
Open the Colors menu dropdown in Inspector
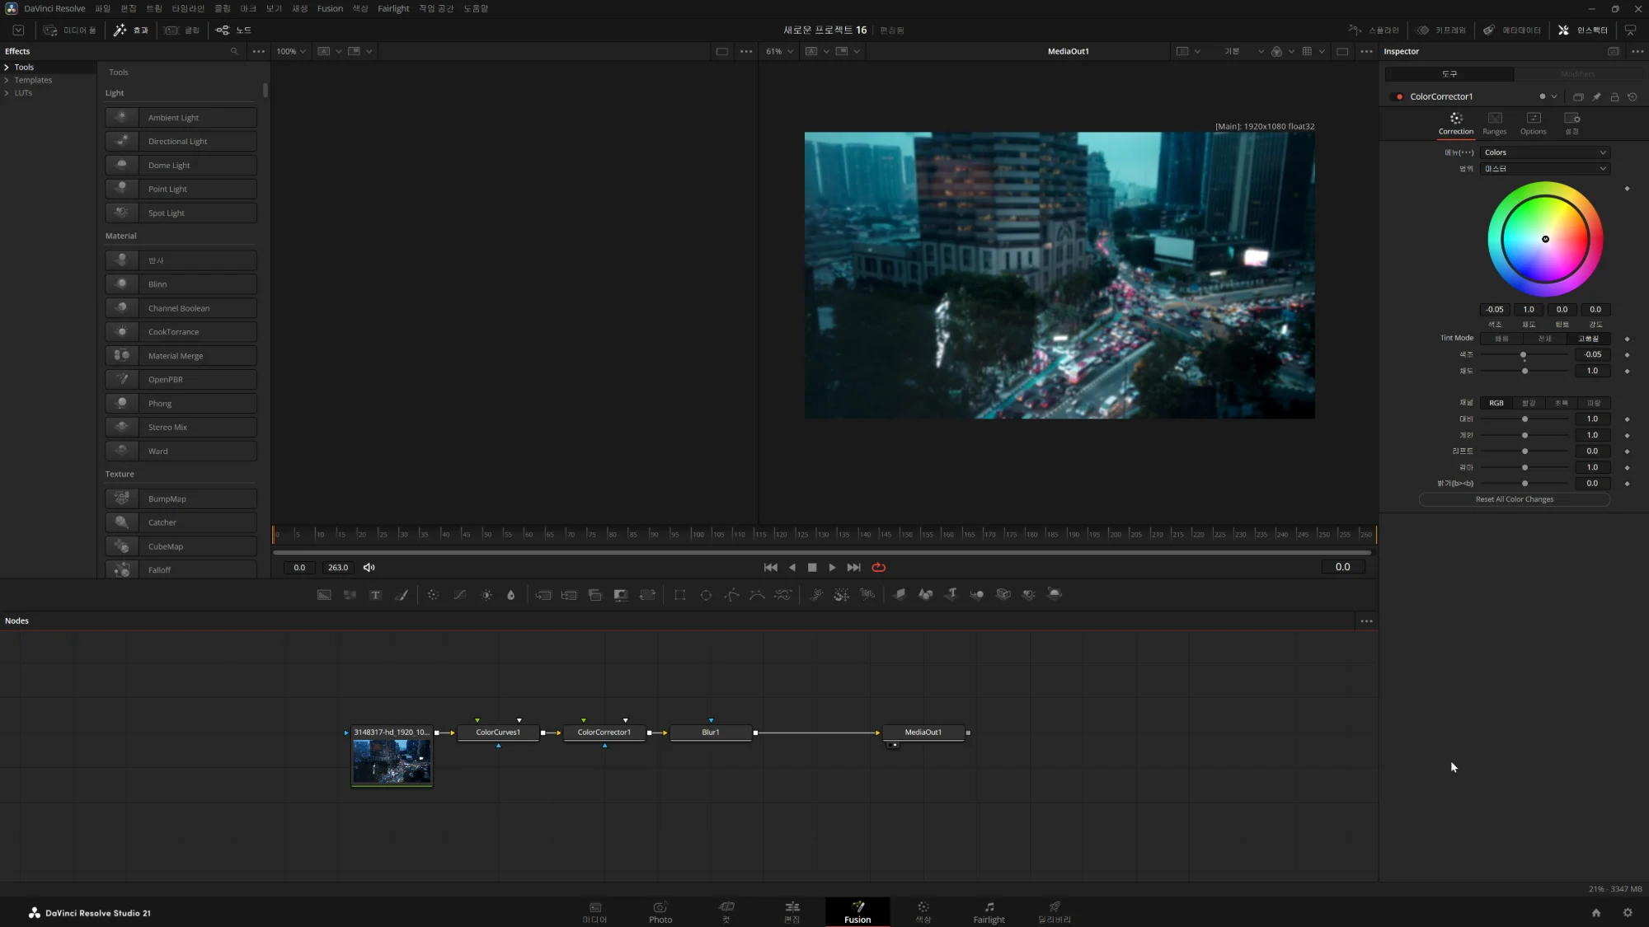coord(1544,152)
